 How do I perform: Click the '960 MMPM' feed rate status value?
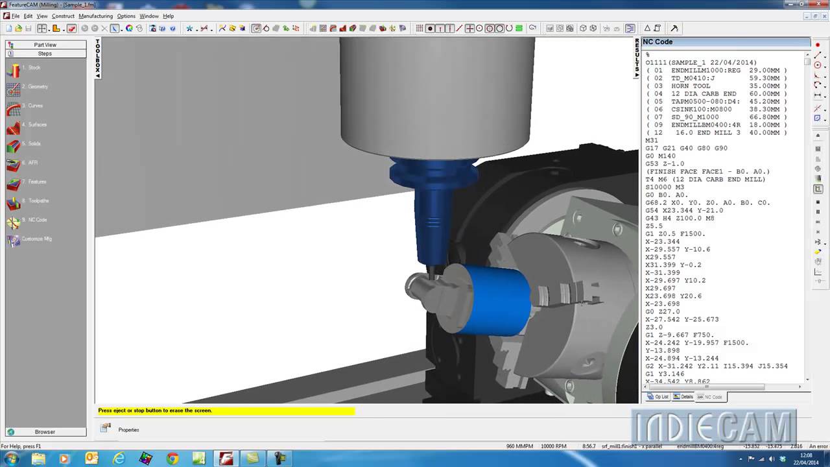pyautogui.click(x=519, y=446)
